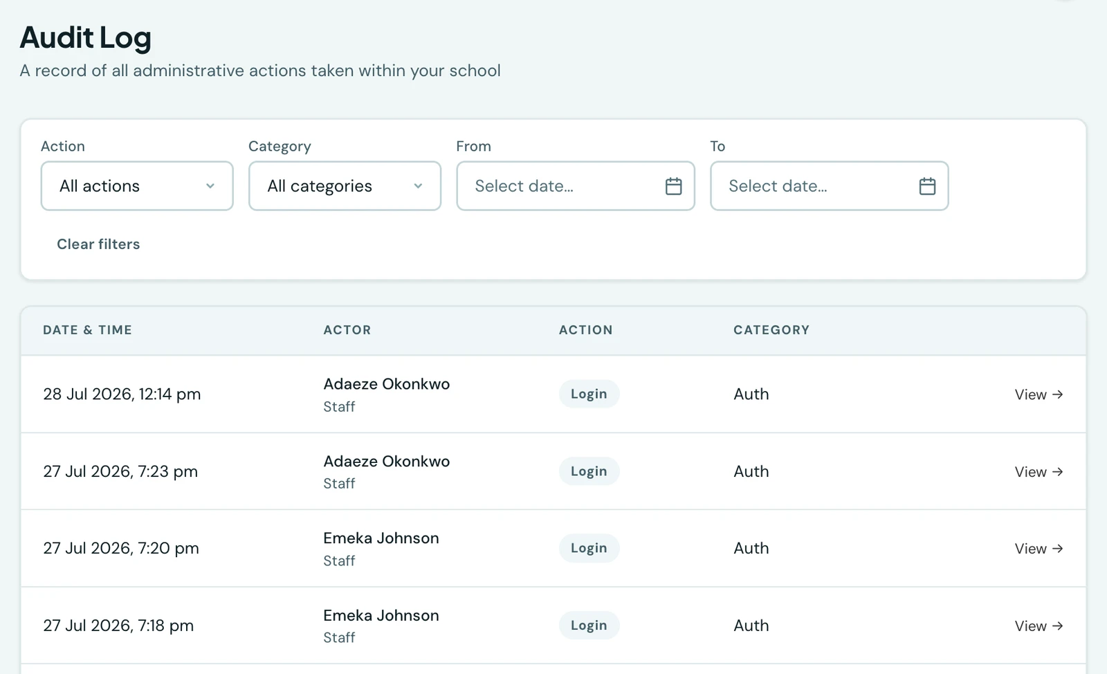Click Auth category in the 7:23 pm row
The width and height of the screenshot is (1107, 674).
(751, 472)
